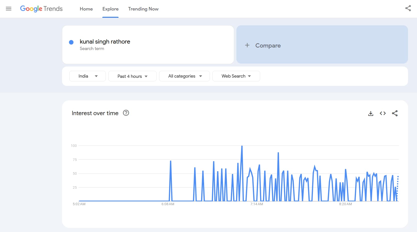
Task: Click the peak at 100 on chart
Action: point(242,146)
